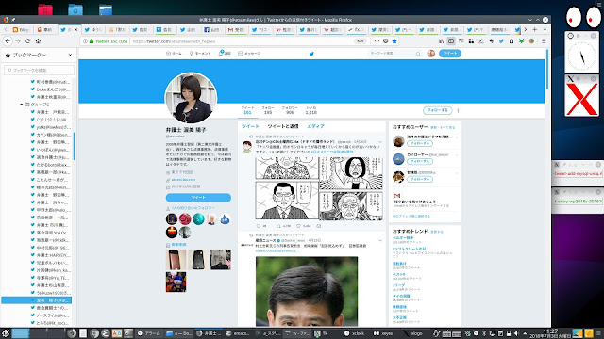604x339 pixels.
Task: Open the Gmail icon in find-friends box
Action: click(397, 196)
